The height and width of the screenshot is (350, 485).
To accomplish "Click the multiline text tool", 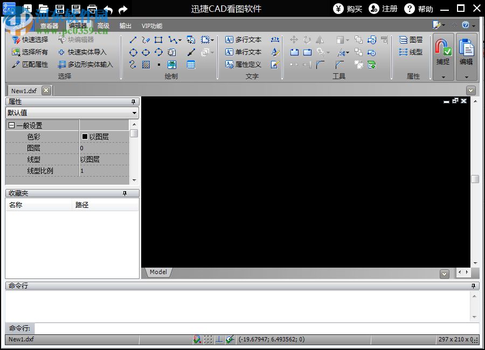I will point(243,40).
